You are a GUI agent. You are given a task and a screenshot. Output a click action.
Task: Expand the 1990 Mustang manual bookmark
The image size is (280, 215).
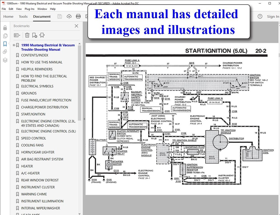pos(14,45)
